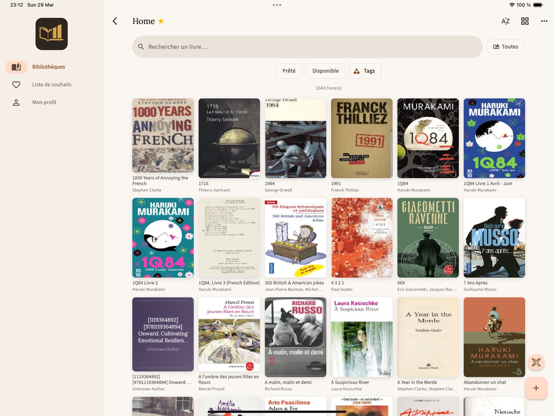Tap the app logo in sidebar
Viewport: 554px width, 416px height.
tap(52, 34)
